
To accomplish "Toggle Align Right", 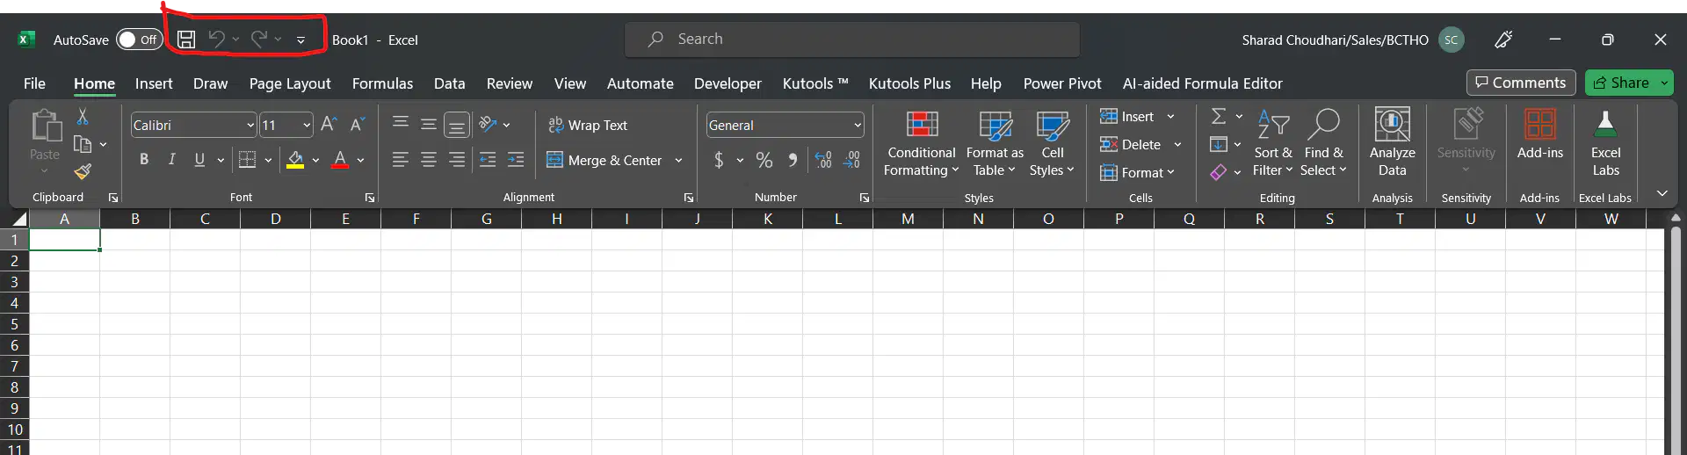I will 457,160.
